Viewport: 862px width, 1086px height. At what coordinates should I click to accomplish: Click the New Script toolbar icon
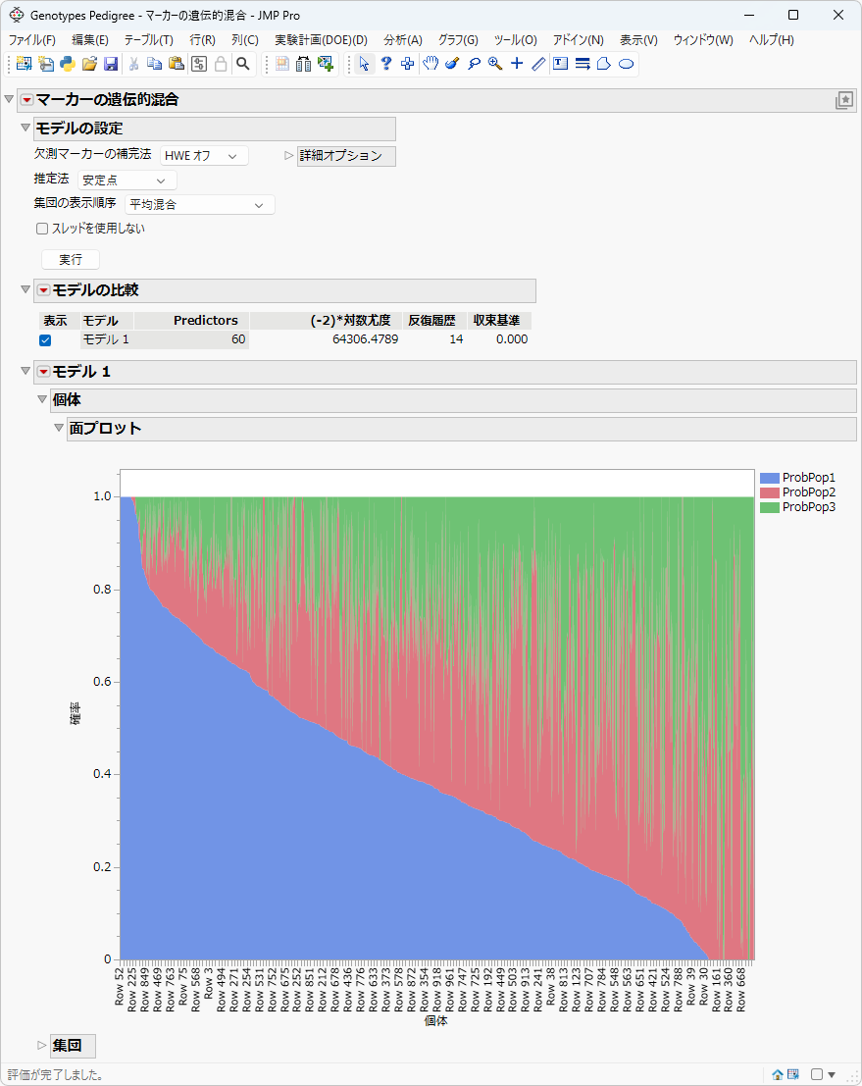tap(46, 64)
